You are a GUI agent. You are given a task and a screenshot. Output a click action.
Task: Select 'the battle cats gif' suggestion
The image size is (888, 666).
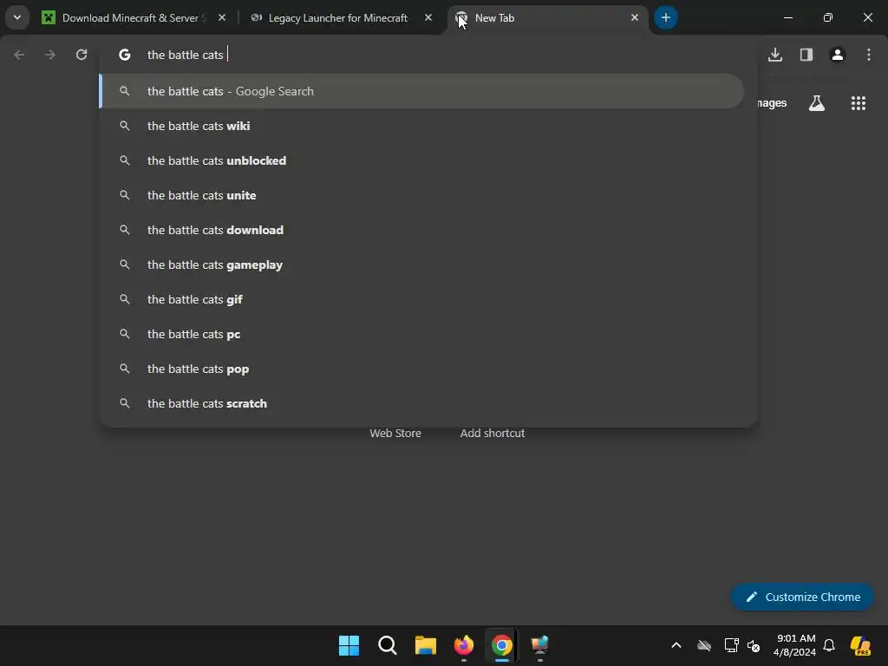tap(421, 299)
